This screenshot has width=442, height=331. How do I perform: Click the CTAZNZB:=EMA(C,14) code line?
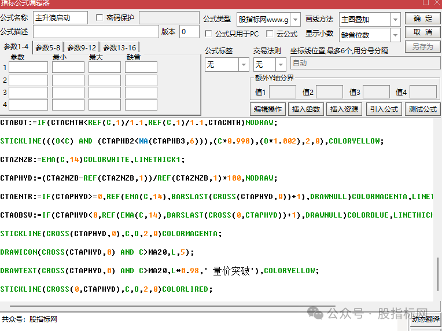[x=93, y=160]
